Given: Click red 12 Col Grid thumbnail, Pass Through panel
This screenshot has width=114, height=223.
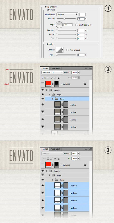Looking at the screenshot, I should click(x=48, y=84).
